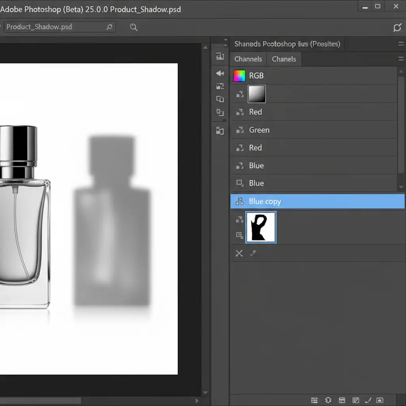Open the top panel group options menu
The image size is (406, 406).
coord(400,44)
